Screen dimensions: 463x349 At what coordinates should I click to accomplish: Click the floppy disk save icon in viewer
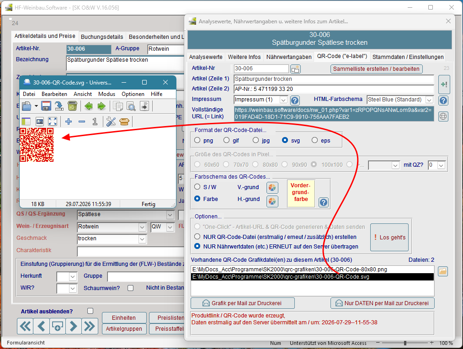click(46, 106)
